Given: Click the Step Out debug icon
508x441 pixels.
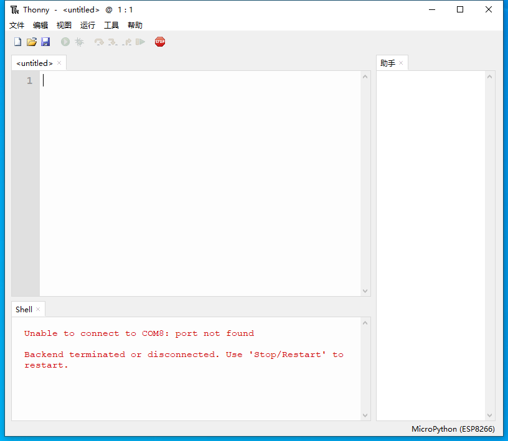Looking at the screenshot, I should pyautogui.click(x=126, y=41).
